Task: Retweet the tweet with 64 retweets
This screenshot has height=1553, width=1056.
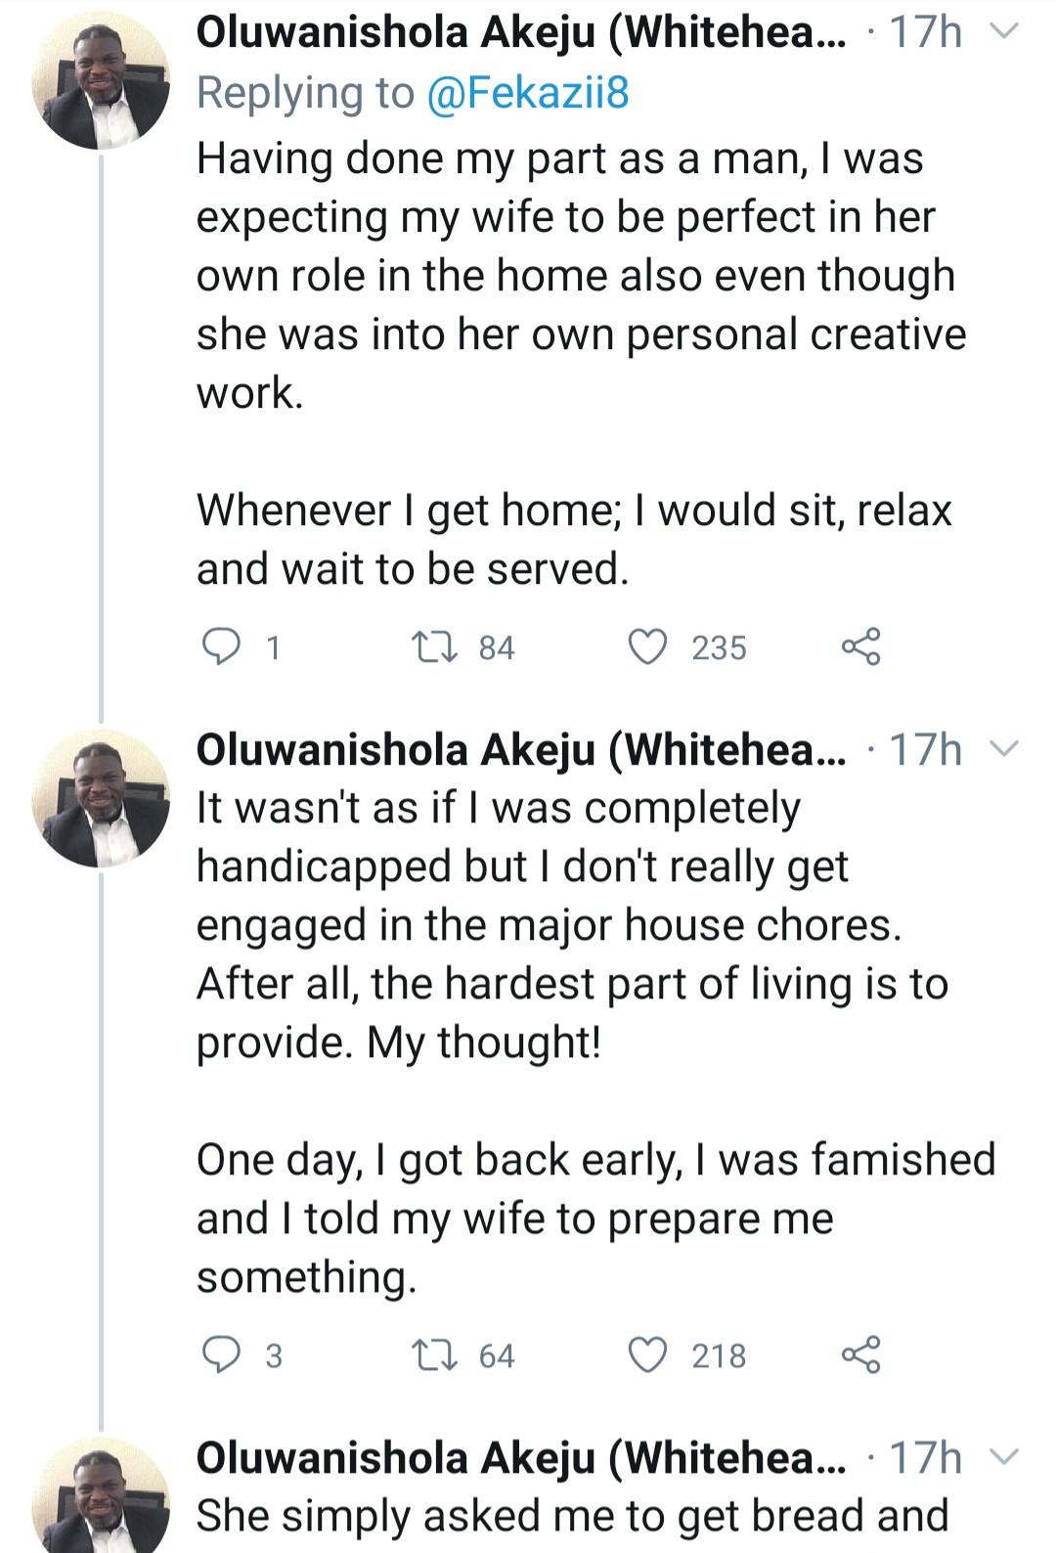Action: click(432, 1354)
